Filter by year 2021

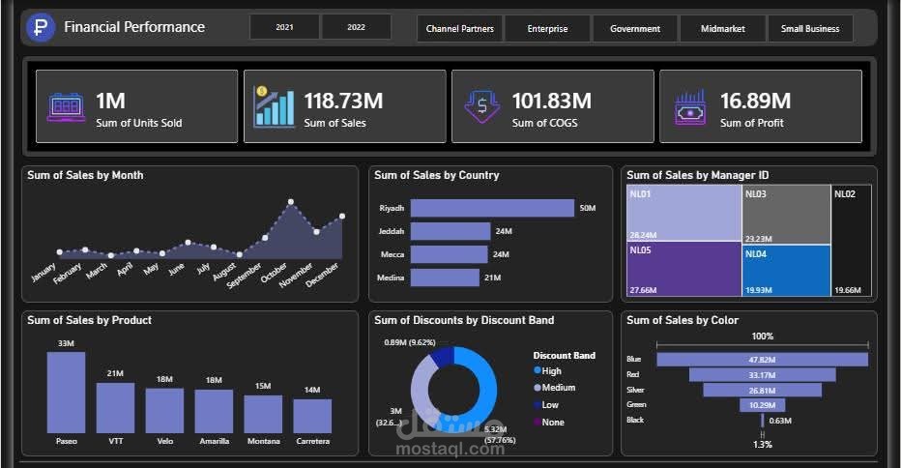[284, 27]
